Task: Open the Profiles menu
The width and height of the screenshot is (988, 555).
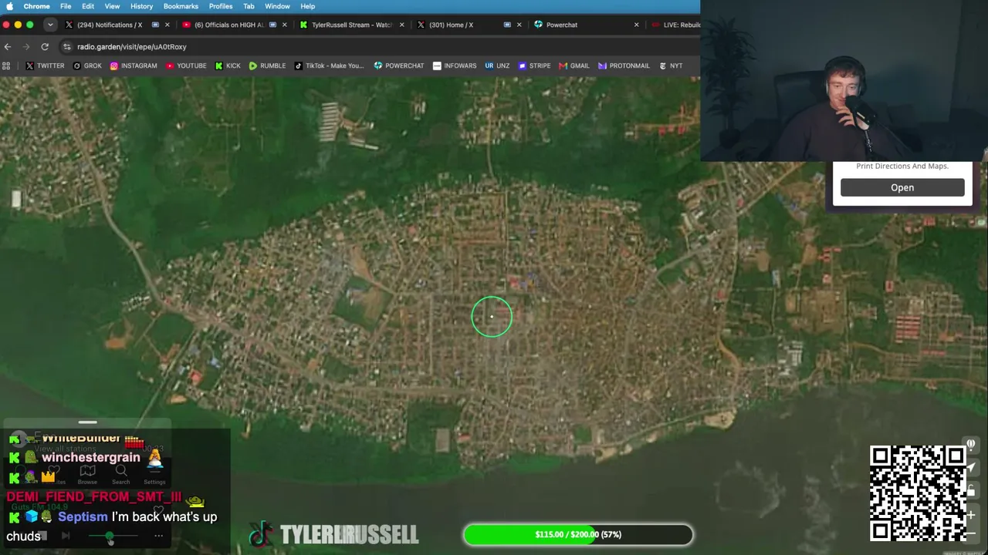Action: (221, 6)
